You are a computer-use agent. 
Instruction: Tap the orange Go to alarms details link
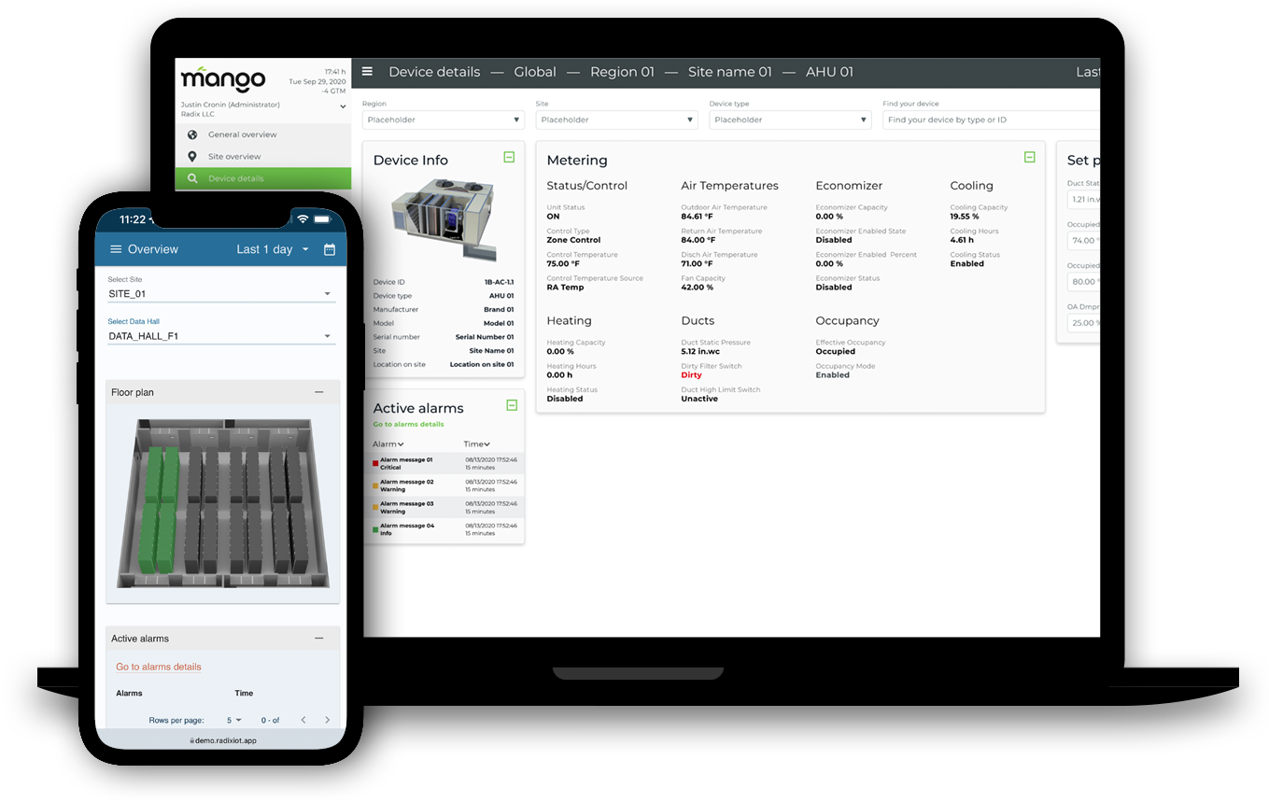(x=159, y=667)
